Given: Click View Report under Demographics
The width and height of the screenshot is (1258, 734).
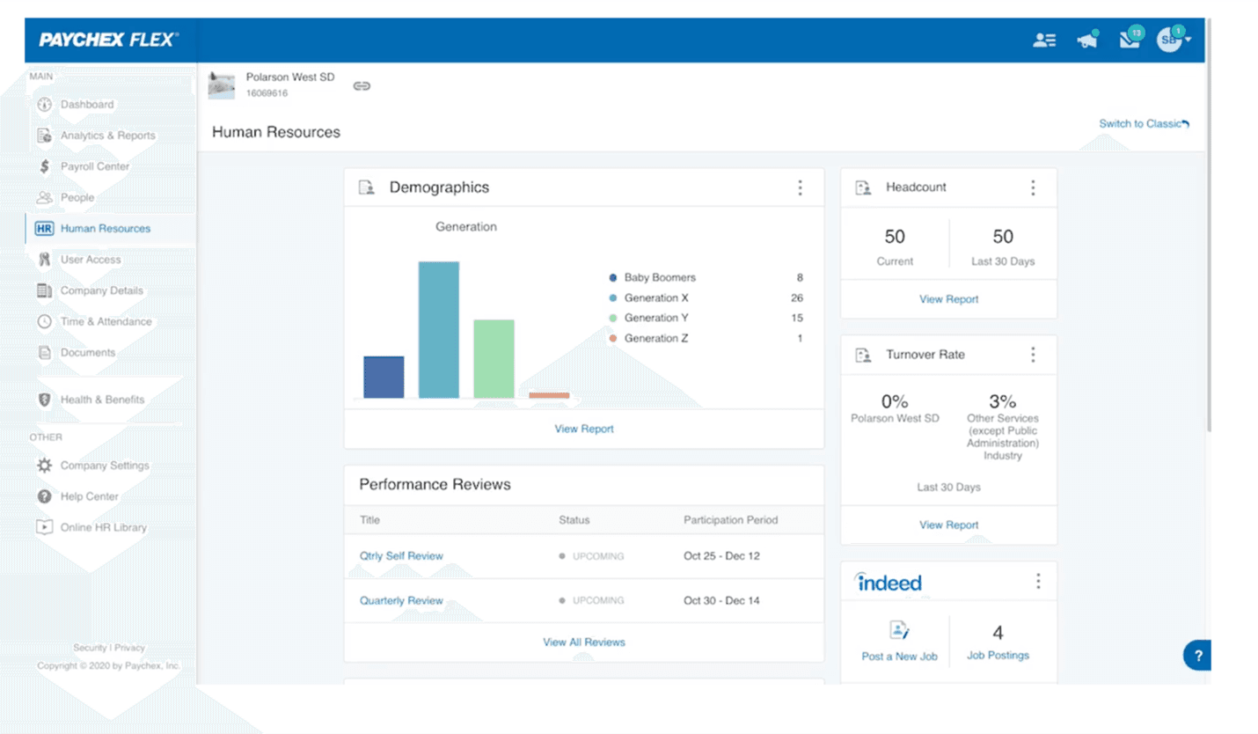Looking at the screenshot, I should [584, 429].
